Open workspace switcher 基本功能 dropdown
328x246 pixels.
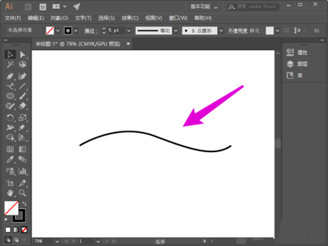click(204, 7)
